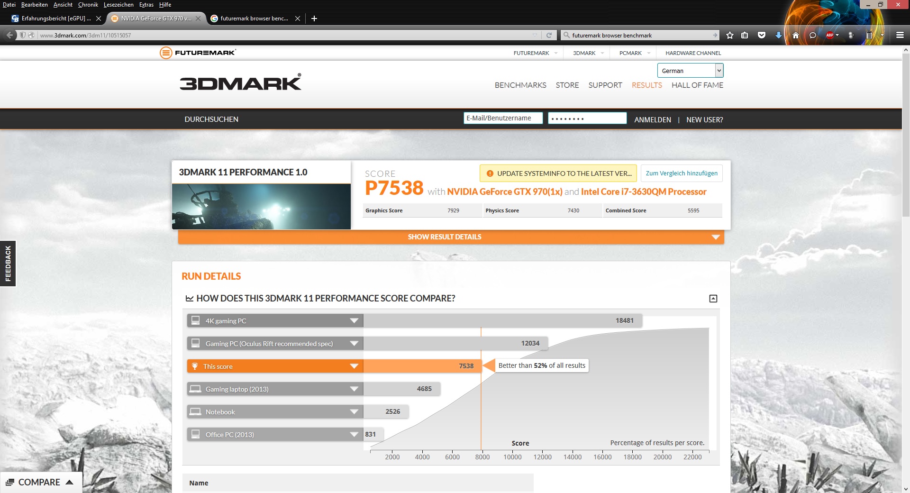
Task: Click the clipboard extension icon in toolbar
Action: coord(869,35)
